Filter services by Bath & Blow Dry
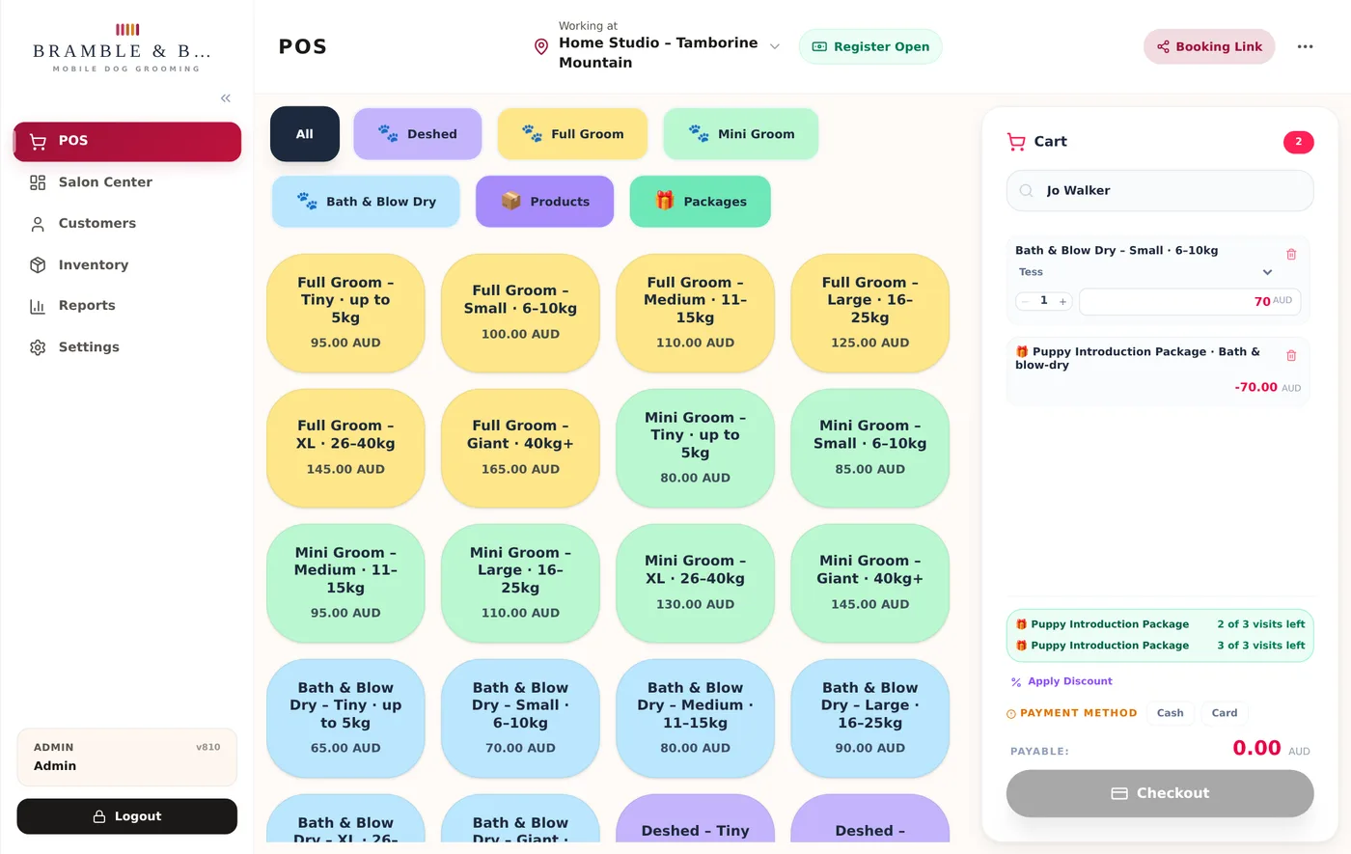 366,202
